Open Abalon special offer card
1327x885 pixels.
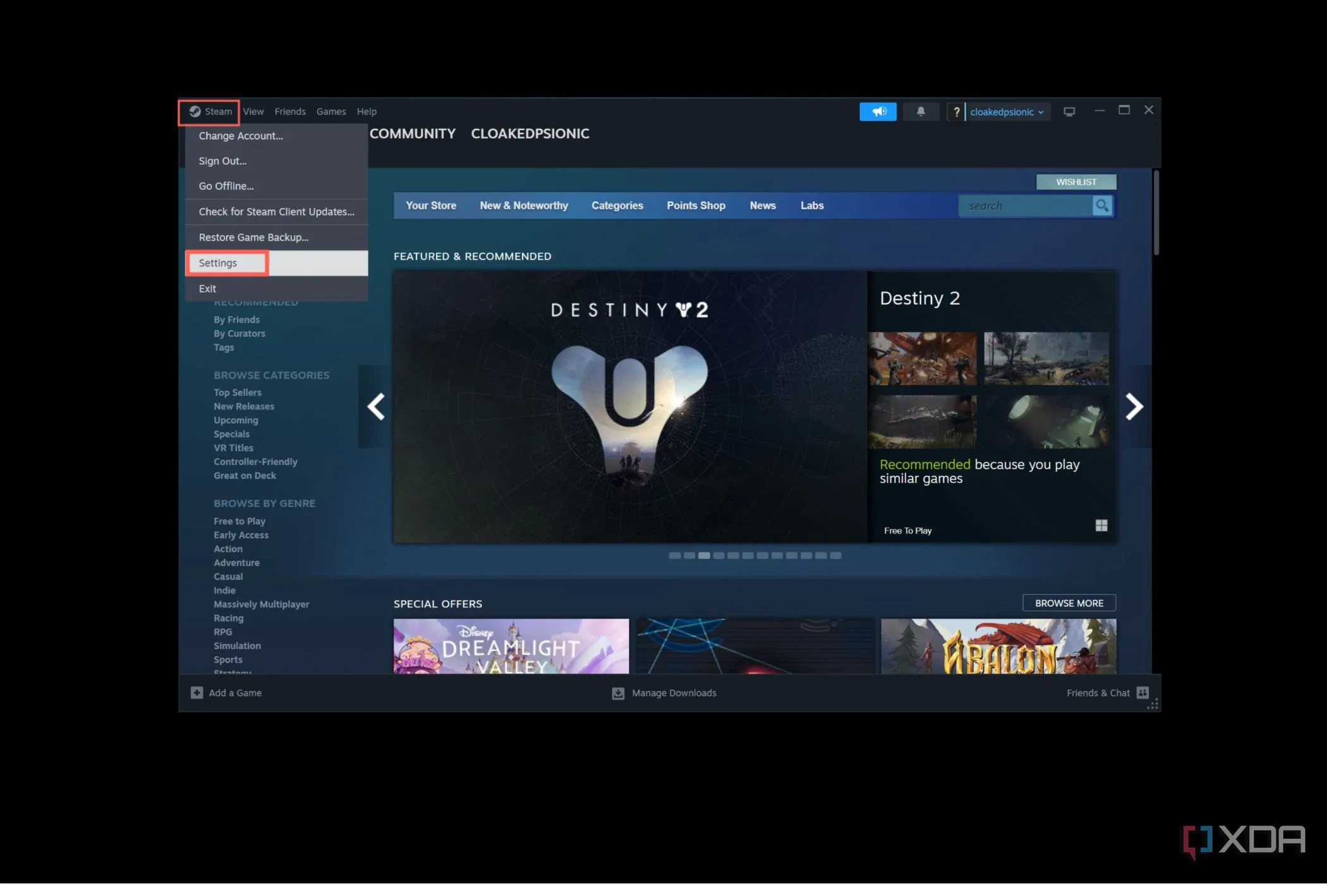[998, 646]
